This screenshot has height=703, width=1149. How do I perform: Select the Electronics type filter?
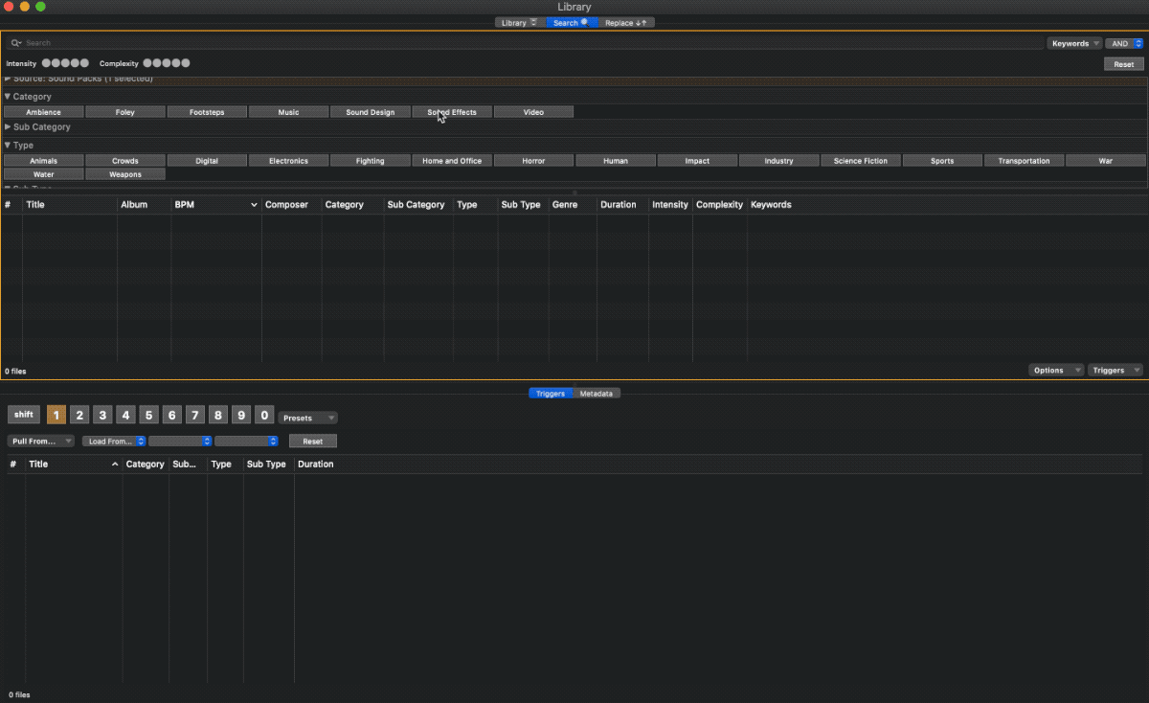click(x=288, y=161)
